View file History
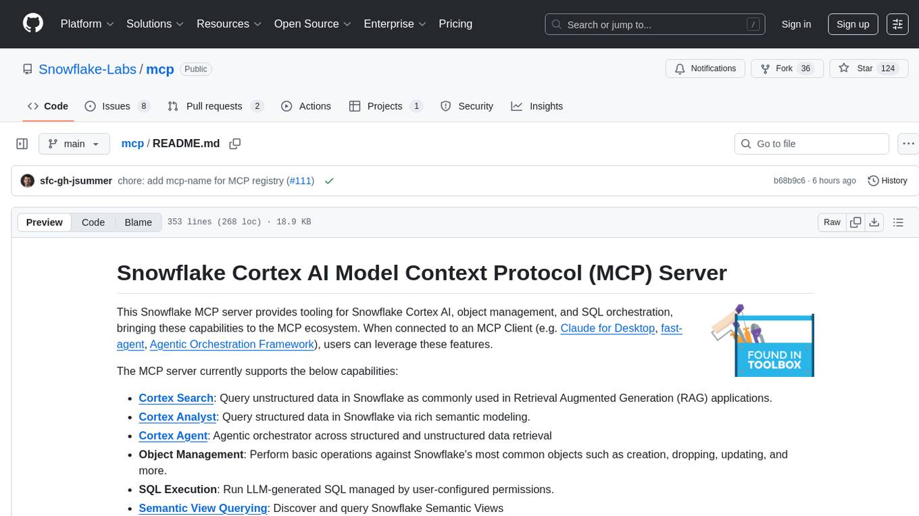Viewport: 919px width, 516px height. click(x=887, y=181)
